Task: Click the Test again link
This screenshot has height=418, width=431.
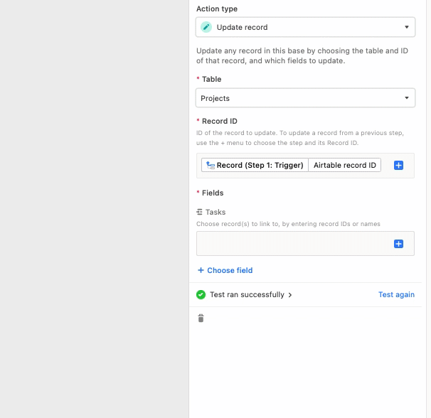Action: (396, 294)
